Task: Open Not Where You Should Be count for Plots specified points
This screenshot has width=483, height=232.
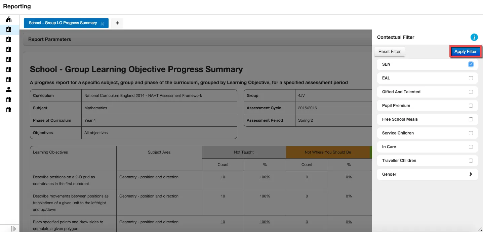Action: pos(307,222)
